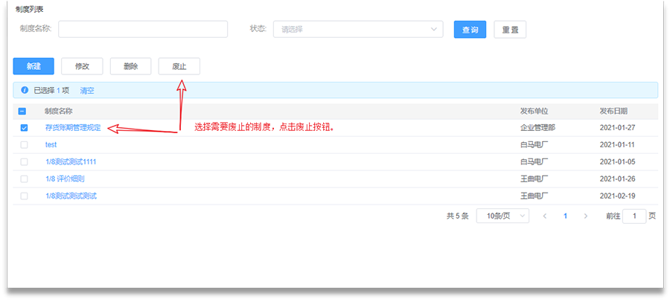
Task: Click 清空 to clear selection
Action: [87, 90]
